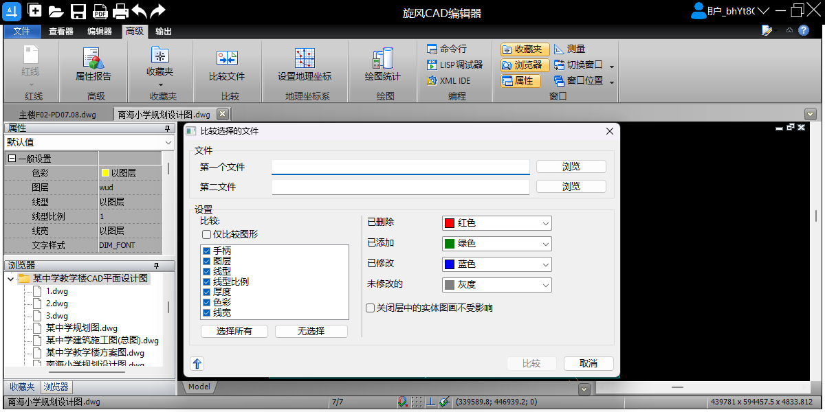
Task: Switch to the 输出 ribbon tab
Action: pos(164,31)
